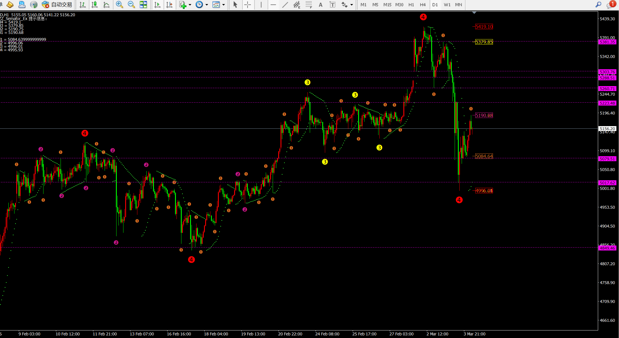Open the indicators list dropdown arrow

click(190, 5)
